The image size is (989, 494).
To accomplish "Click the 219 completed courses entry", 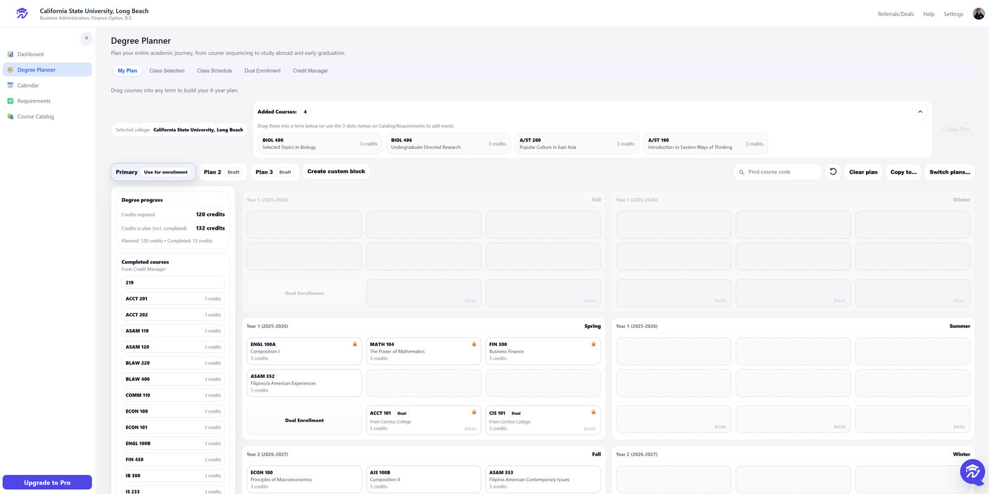I will coord(173,283).
